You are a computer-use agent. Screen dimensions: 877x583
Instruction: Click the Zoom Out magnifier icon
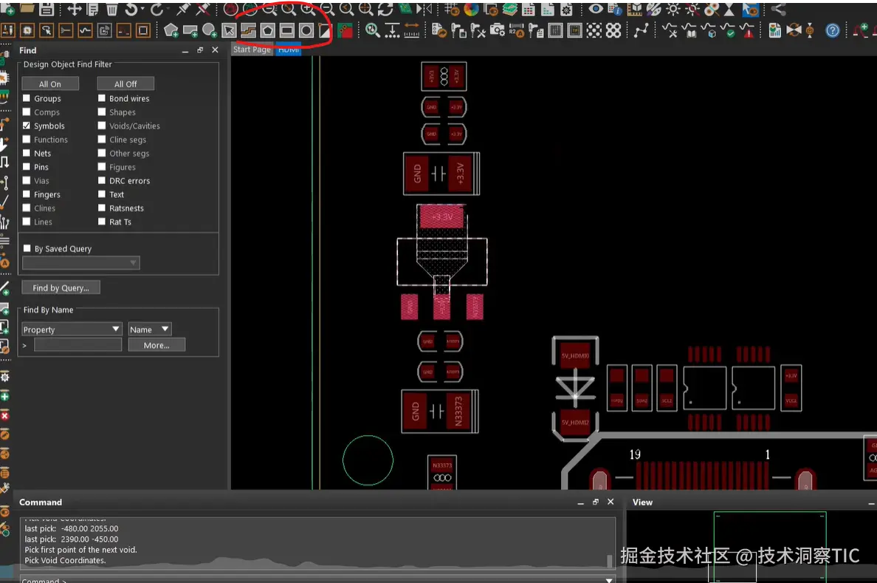[327, 8]
